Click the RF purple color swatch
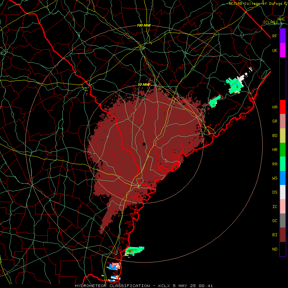 (x=283, y=36)
